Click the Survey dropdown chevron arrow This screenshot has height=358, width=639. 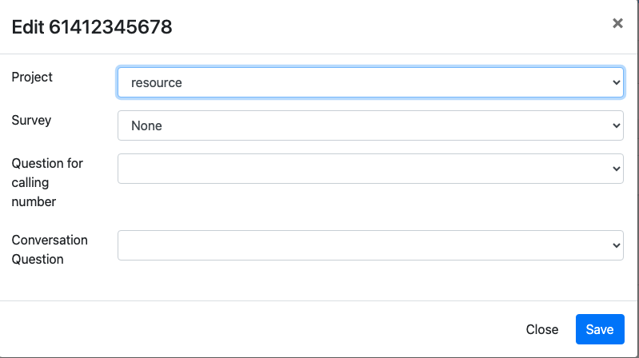(616, 125)
